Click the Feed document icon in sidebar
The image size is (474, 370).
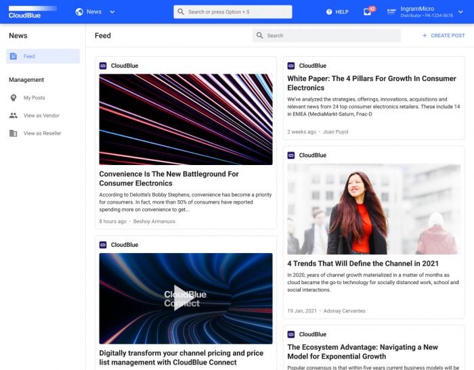pyautogui.click(x=14, y=56)
